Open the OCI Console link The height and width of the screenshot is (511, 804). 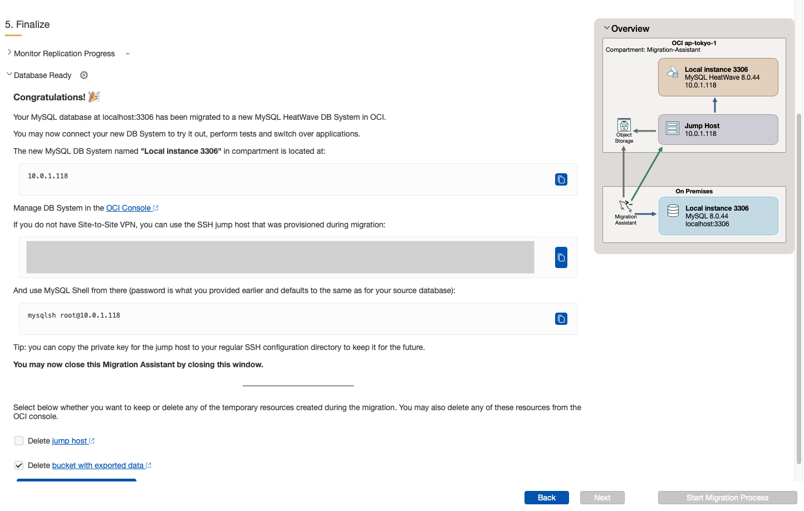tap(129, 208)
